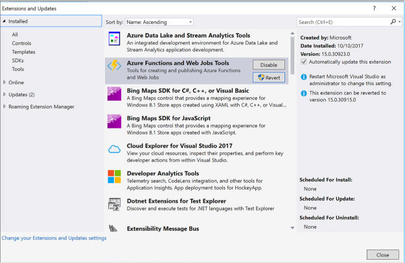Expand the Roaming Extension Manager node

pyautogui.click(x=5, y=106)
